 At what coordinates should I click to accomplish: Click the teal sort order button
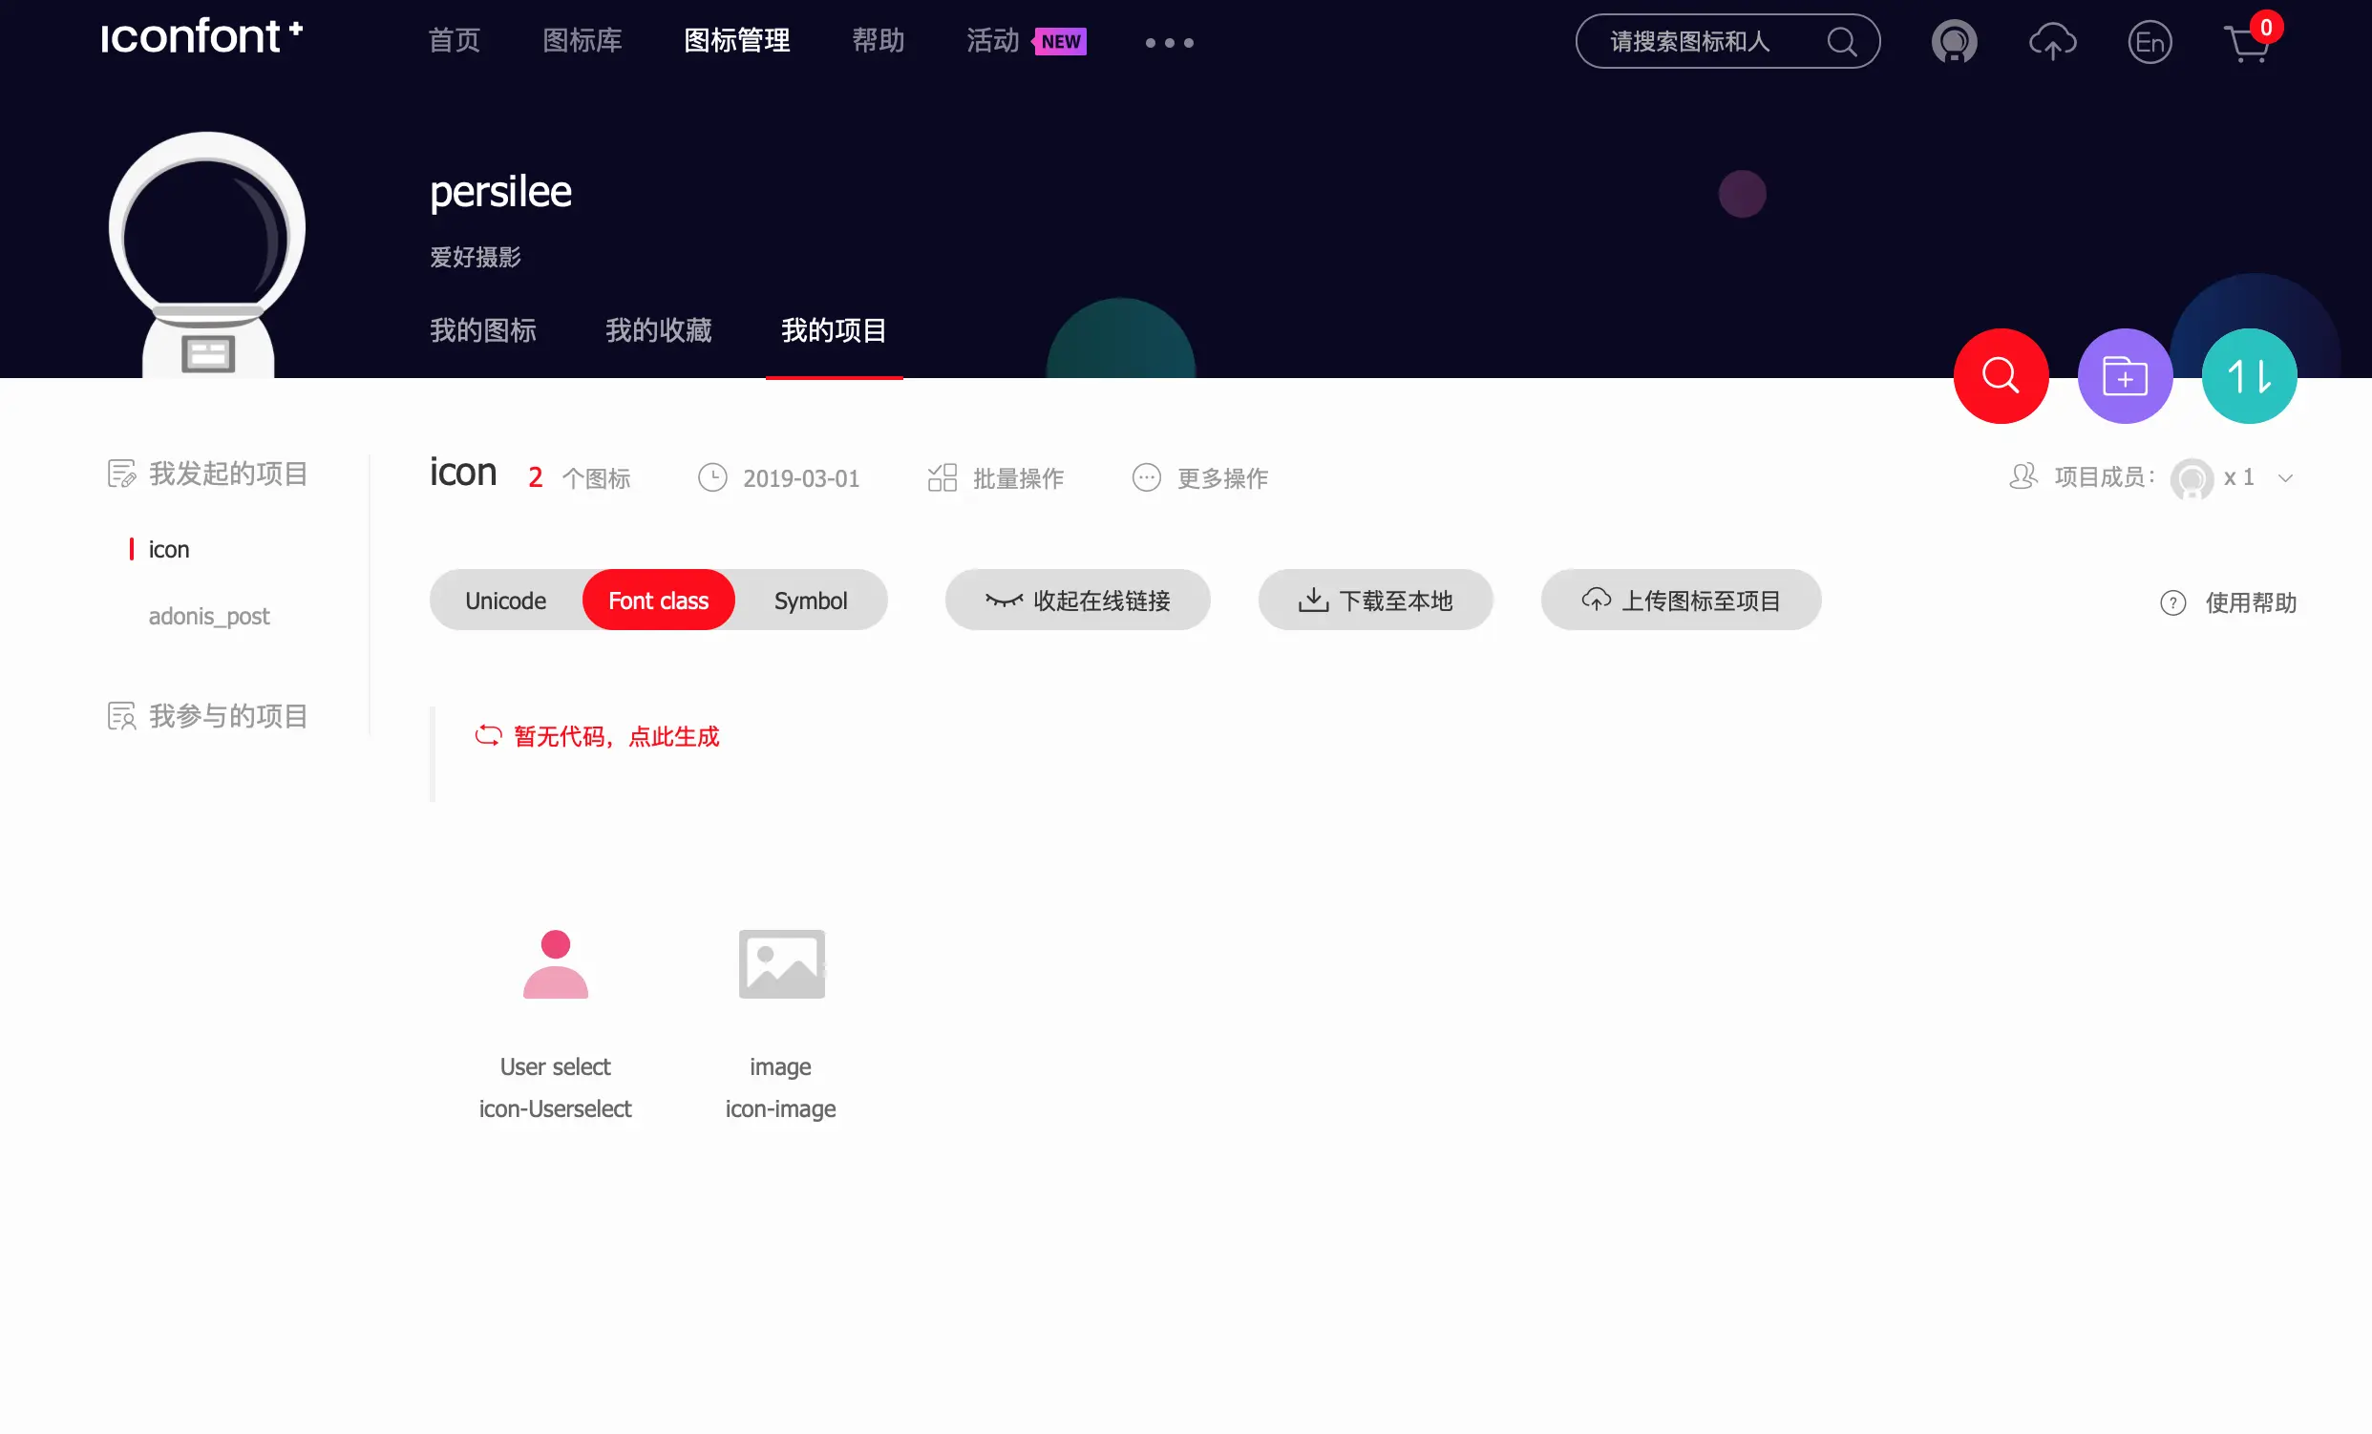pyautogui.click(x=2248, y=375)
